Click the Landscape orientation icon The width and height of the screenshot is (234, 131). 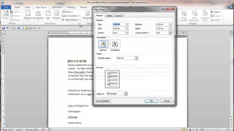click(x=115, y=44)
